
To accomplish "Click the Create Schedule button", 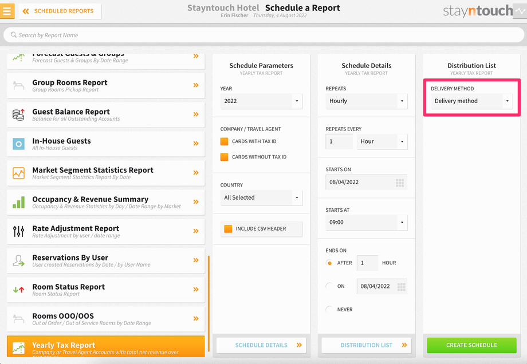I will (471, 345).
